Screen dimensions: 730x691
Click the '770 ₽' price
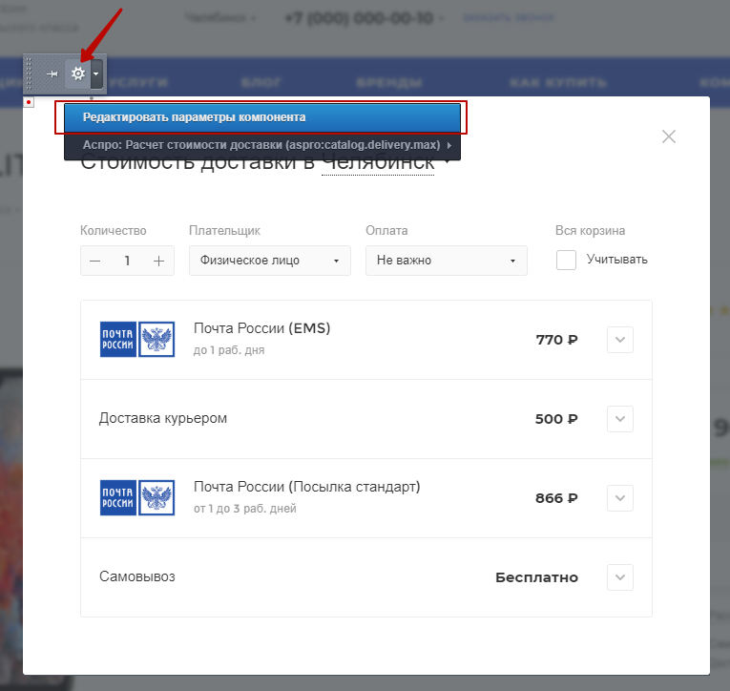coord(557,340)
